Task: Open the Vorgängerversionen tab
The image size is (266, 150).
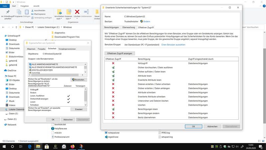Action: (x=67, y=49)
